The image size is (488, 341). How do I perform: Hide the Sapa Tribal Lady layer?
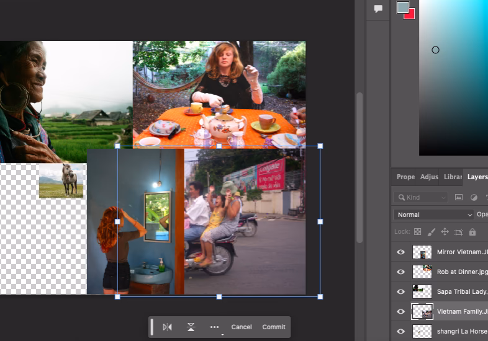(x=401, y=291)
